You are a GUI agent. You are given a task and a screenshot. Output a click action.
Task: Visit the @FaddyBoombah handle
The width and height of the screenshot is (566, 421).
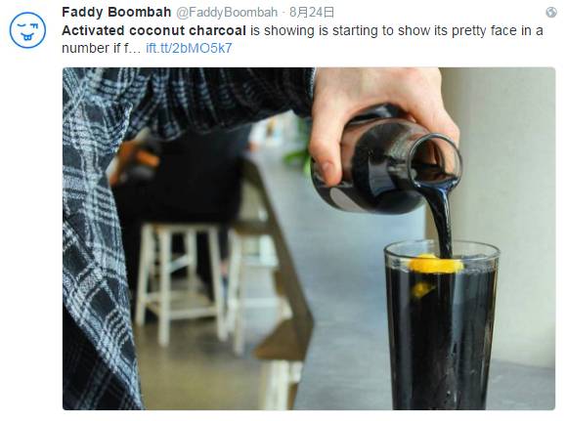(x=227, y=13)
